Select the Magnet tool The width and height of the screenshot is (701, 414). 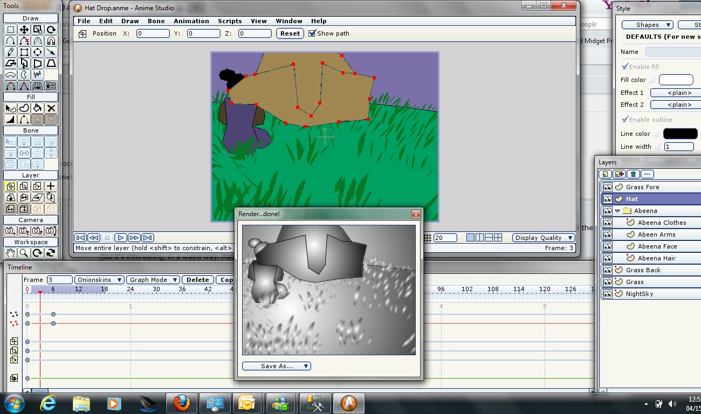(x=51, y=41)
